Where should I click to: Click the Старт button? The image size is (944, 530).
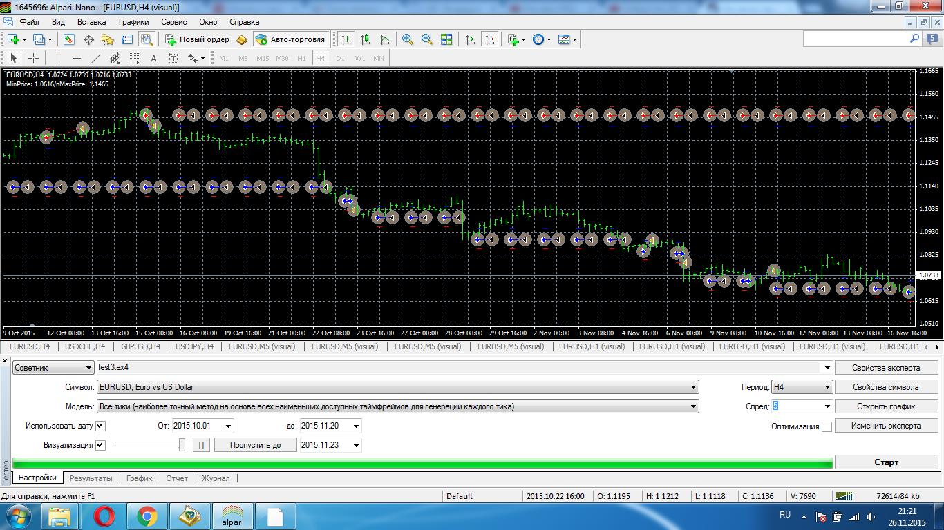pos(886,462)
